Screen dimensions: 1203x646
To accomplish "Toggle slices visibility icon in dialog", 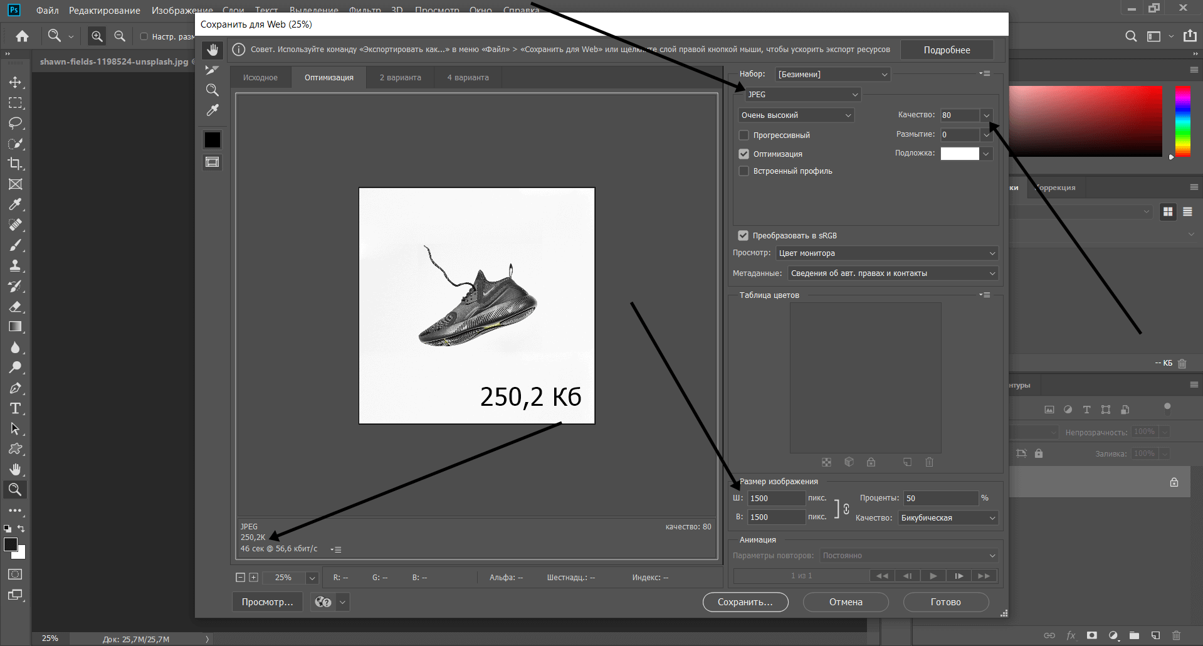I will coord(213,162).
